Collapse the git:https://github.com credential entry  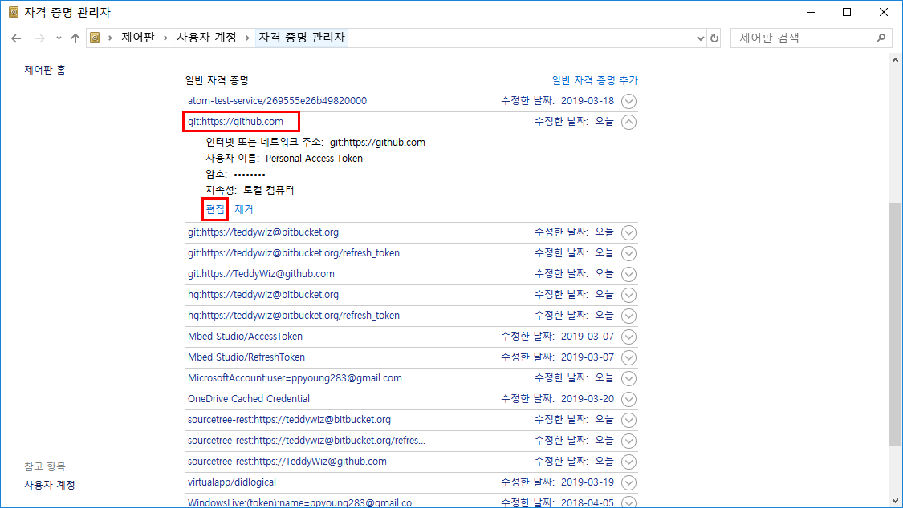[629, 122]
